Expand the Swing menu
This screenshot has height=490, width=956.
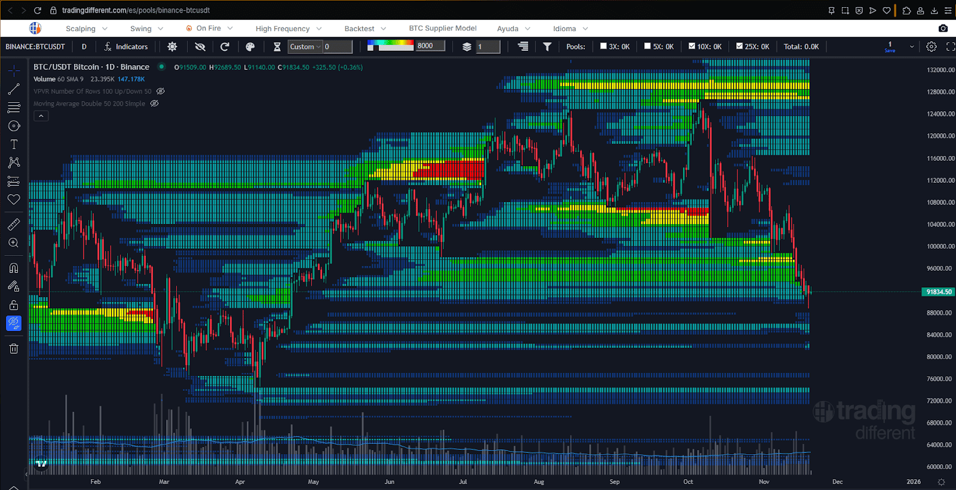pyautogui.click(x=147, y=29)
